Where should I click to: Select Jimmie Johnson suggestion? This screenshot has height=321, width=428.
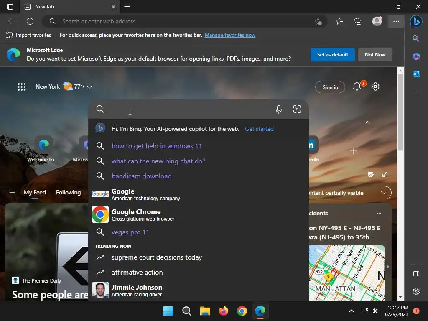199,290
